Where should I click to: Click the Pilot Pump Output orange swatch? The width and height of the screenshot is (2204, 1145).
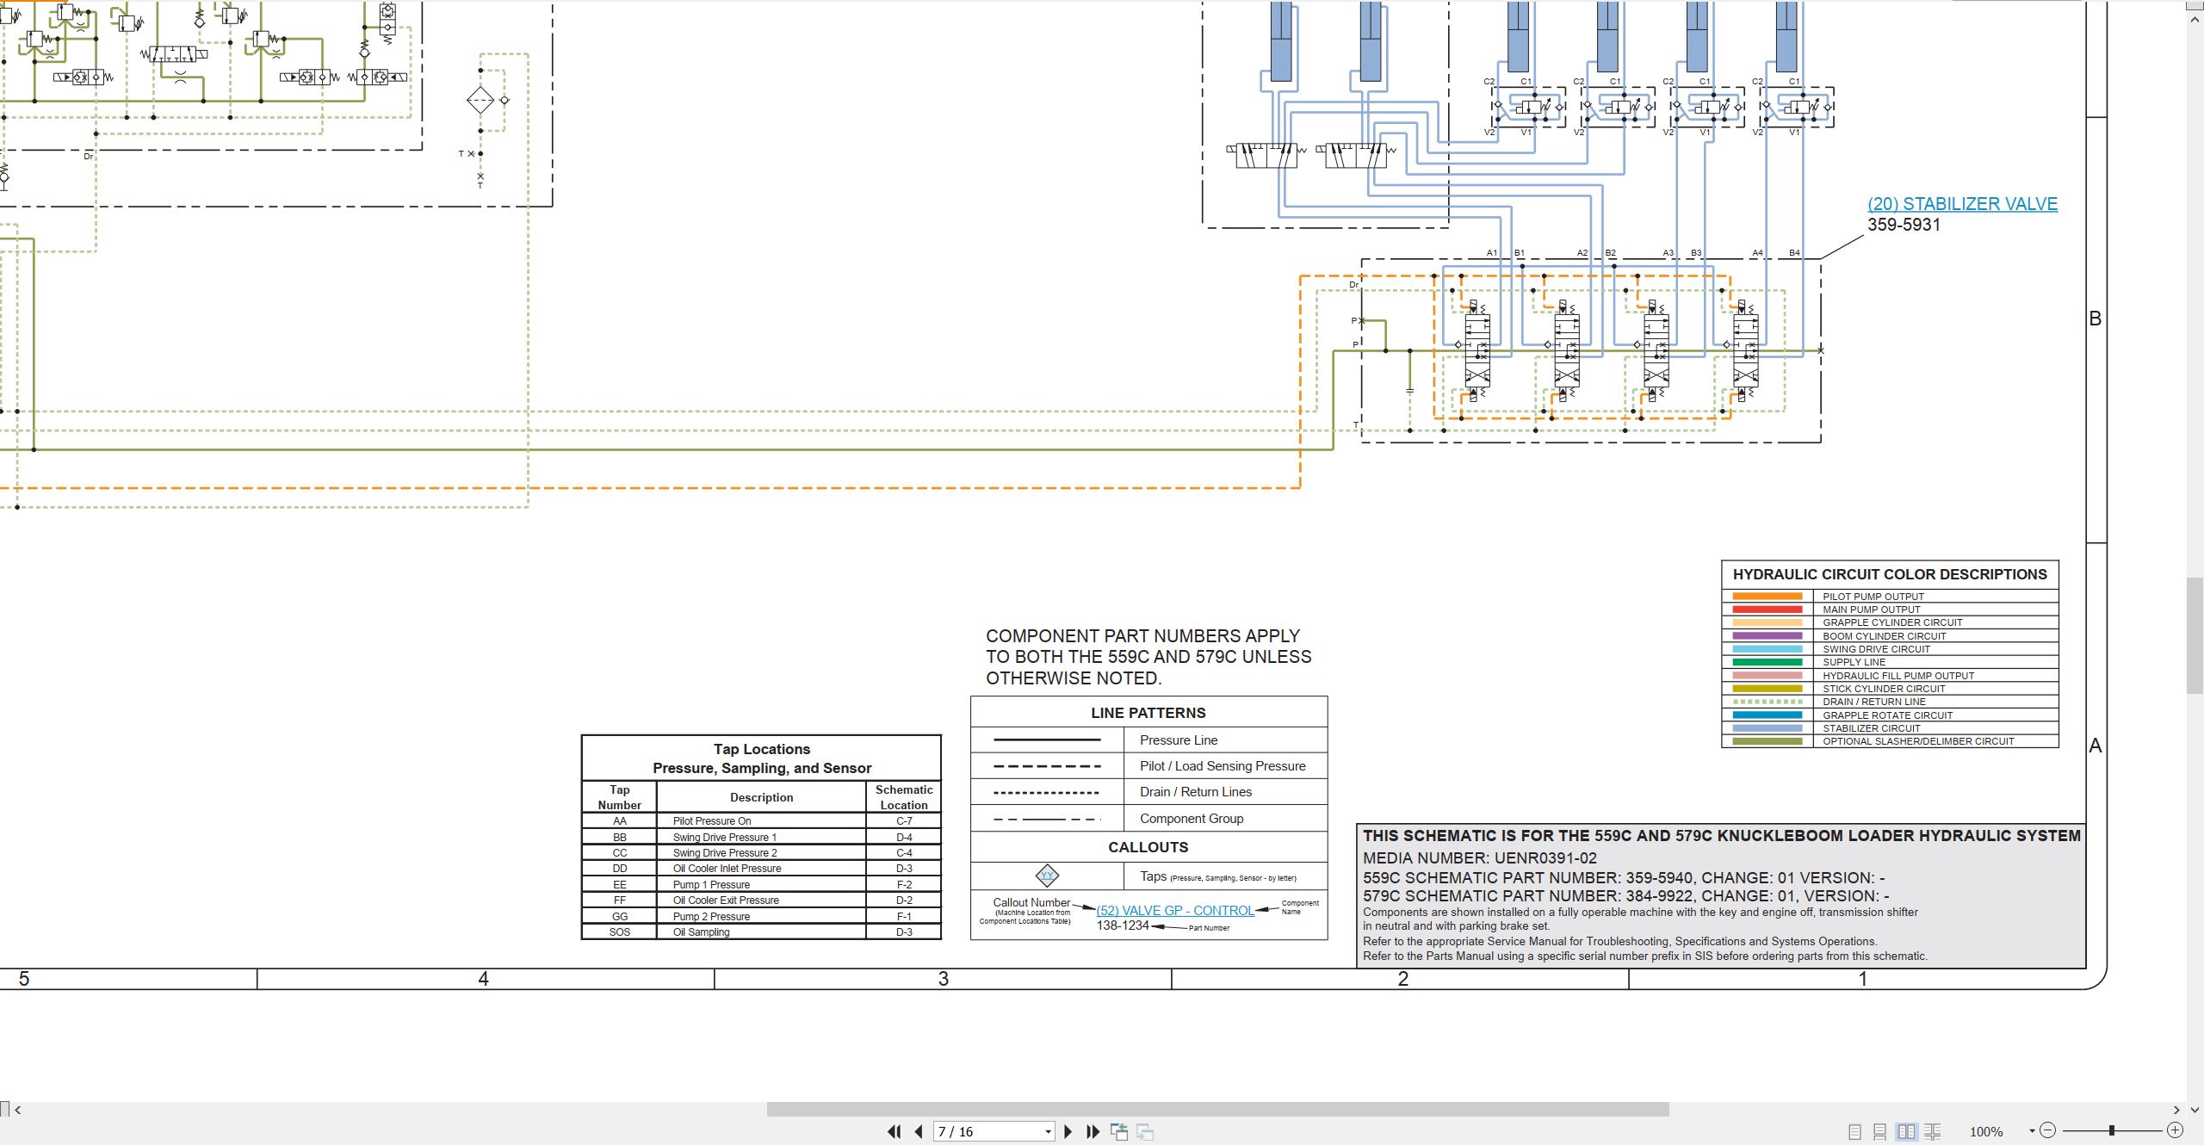coord(1767,596)
